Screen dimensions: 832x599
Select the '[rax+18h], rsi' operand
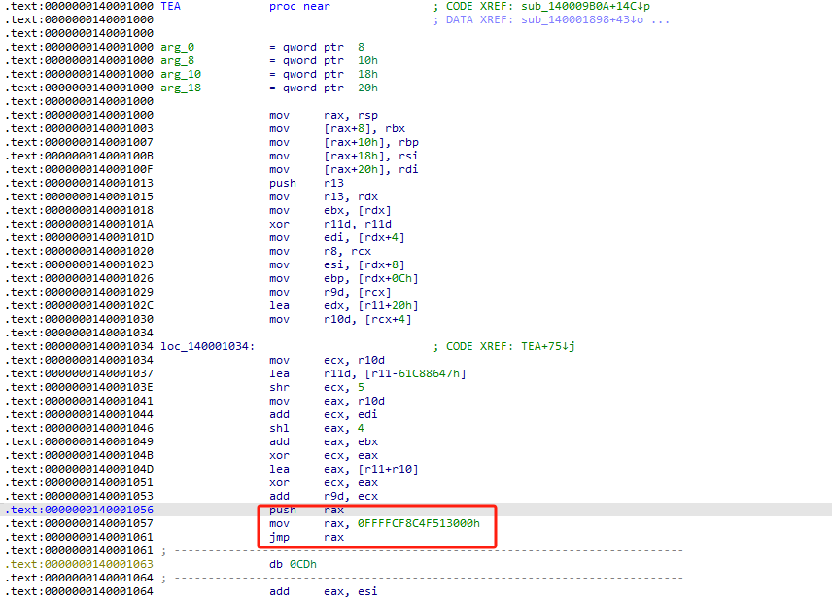point(371,157)
